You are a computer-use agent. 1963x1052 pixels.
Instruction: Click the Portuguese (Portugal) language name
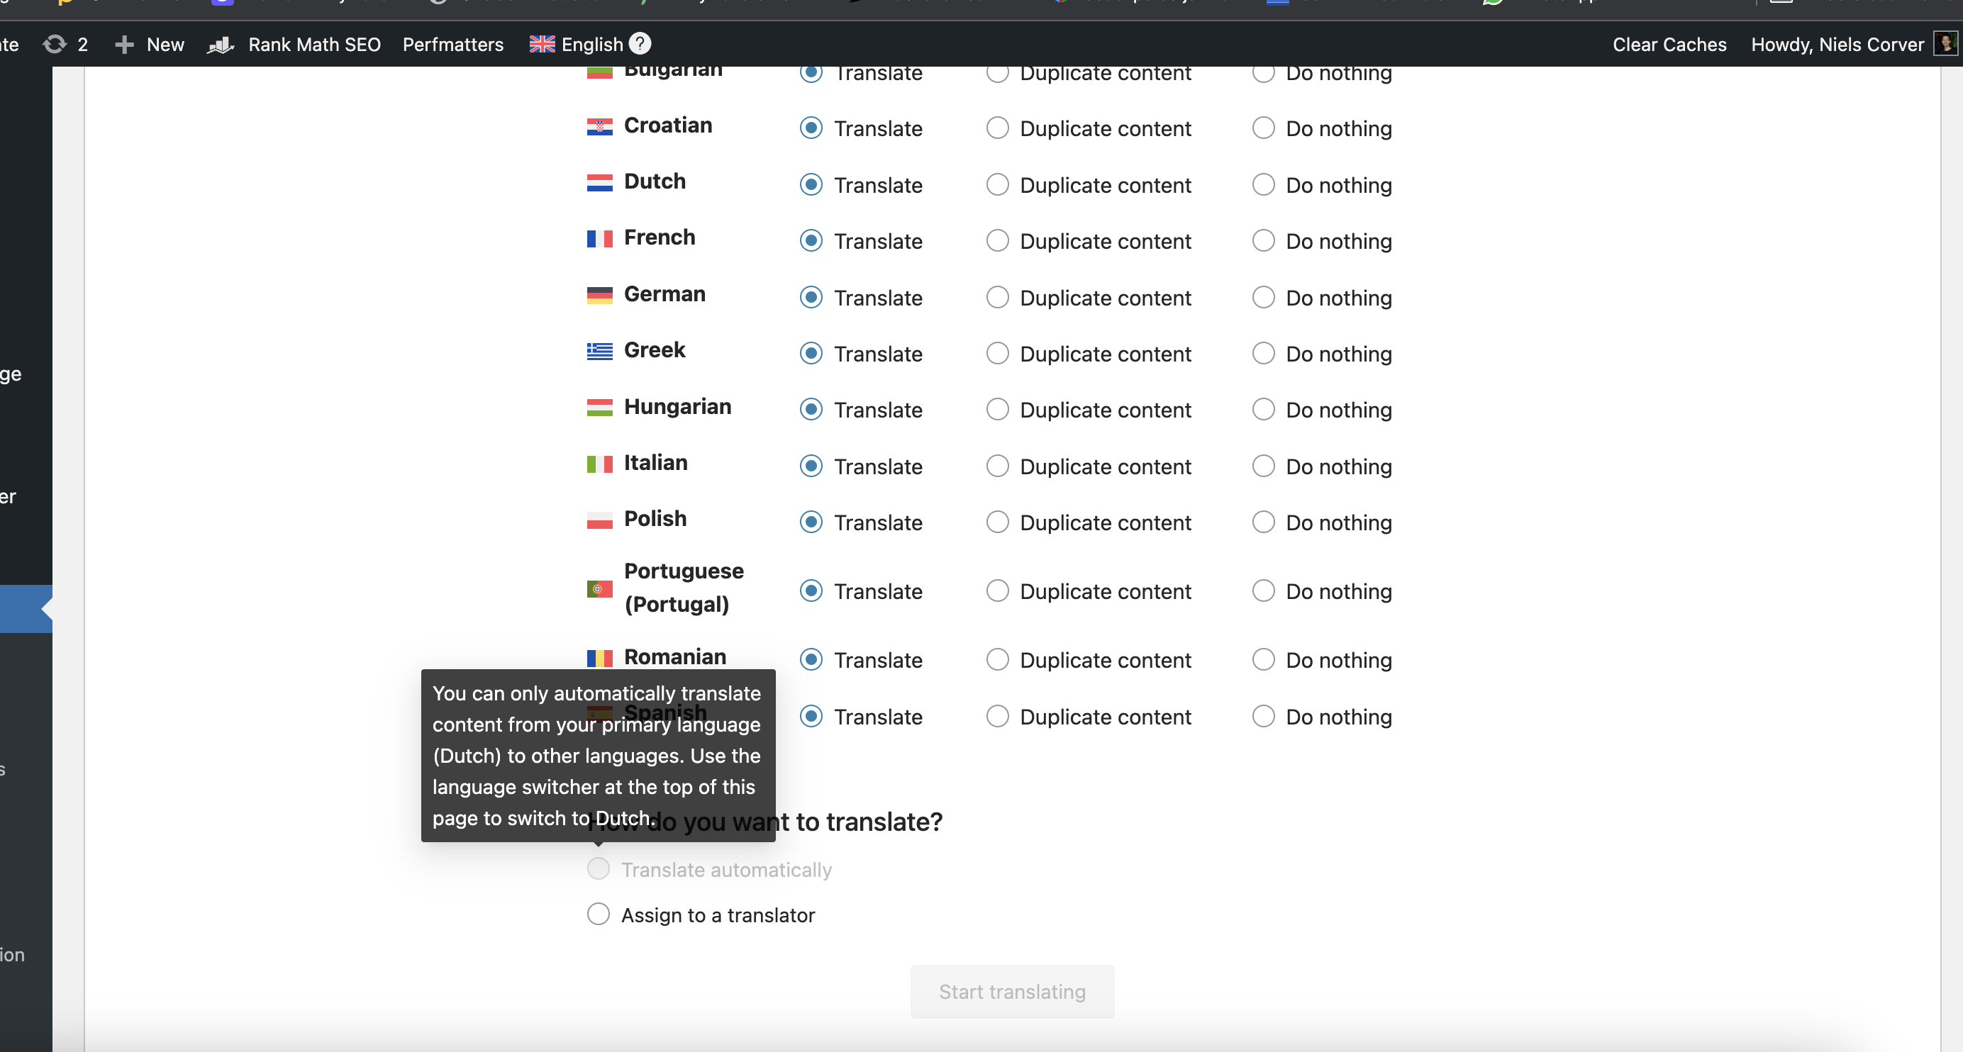pyautogui.click(x=684, y=588)
